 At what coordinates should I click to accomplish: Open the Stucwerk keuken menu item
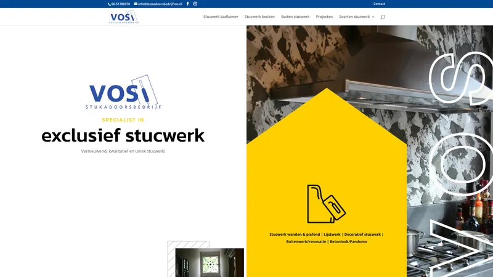pyautogui.click(x=259, y=17)
